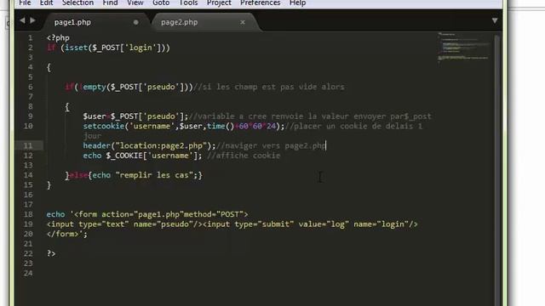Click comment '//naviger vers page2.php'

click(271, 145)
